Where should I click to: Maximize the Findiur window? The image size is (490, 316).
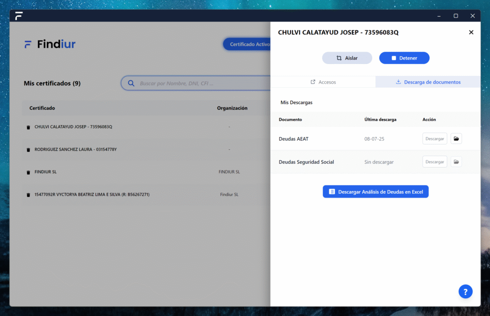pyautogui.click(x=456, y=16)
